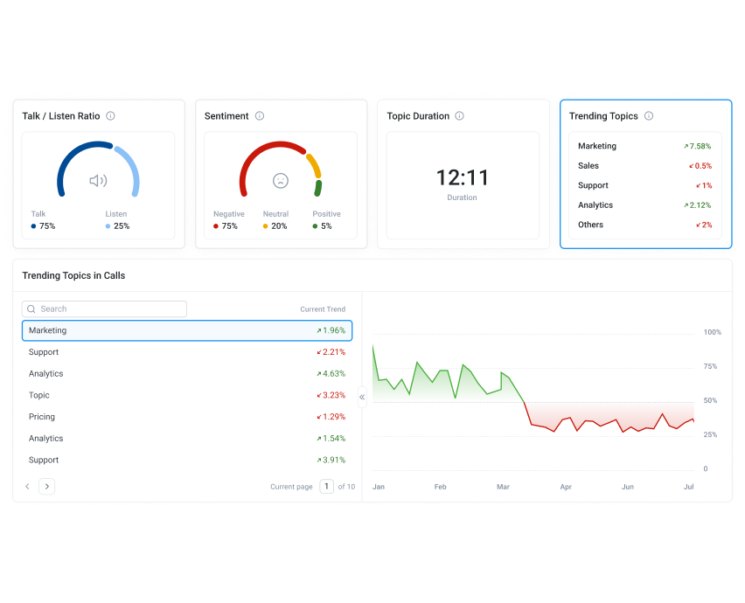Collapse the topics list panel with double chevron

pos(362,397)
